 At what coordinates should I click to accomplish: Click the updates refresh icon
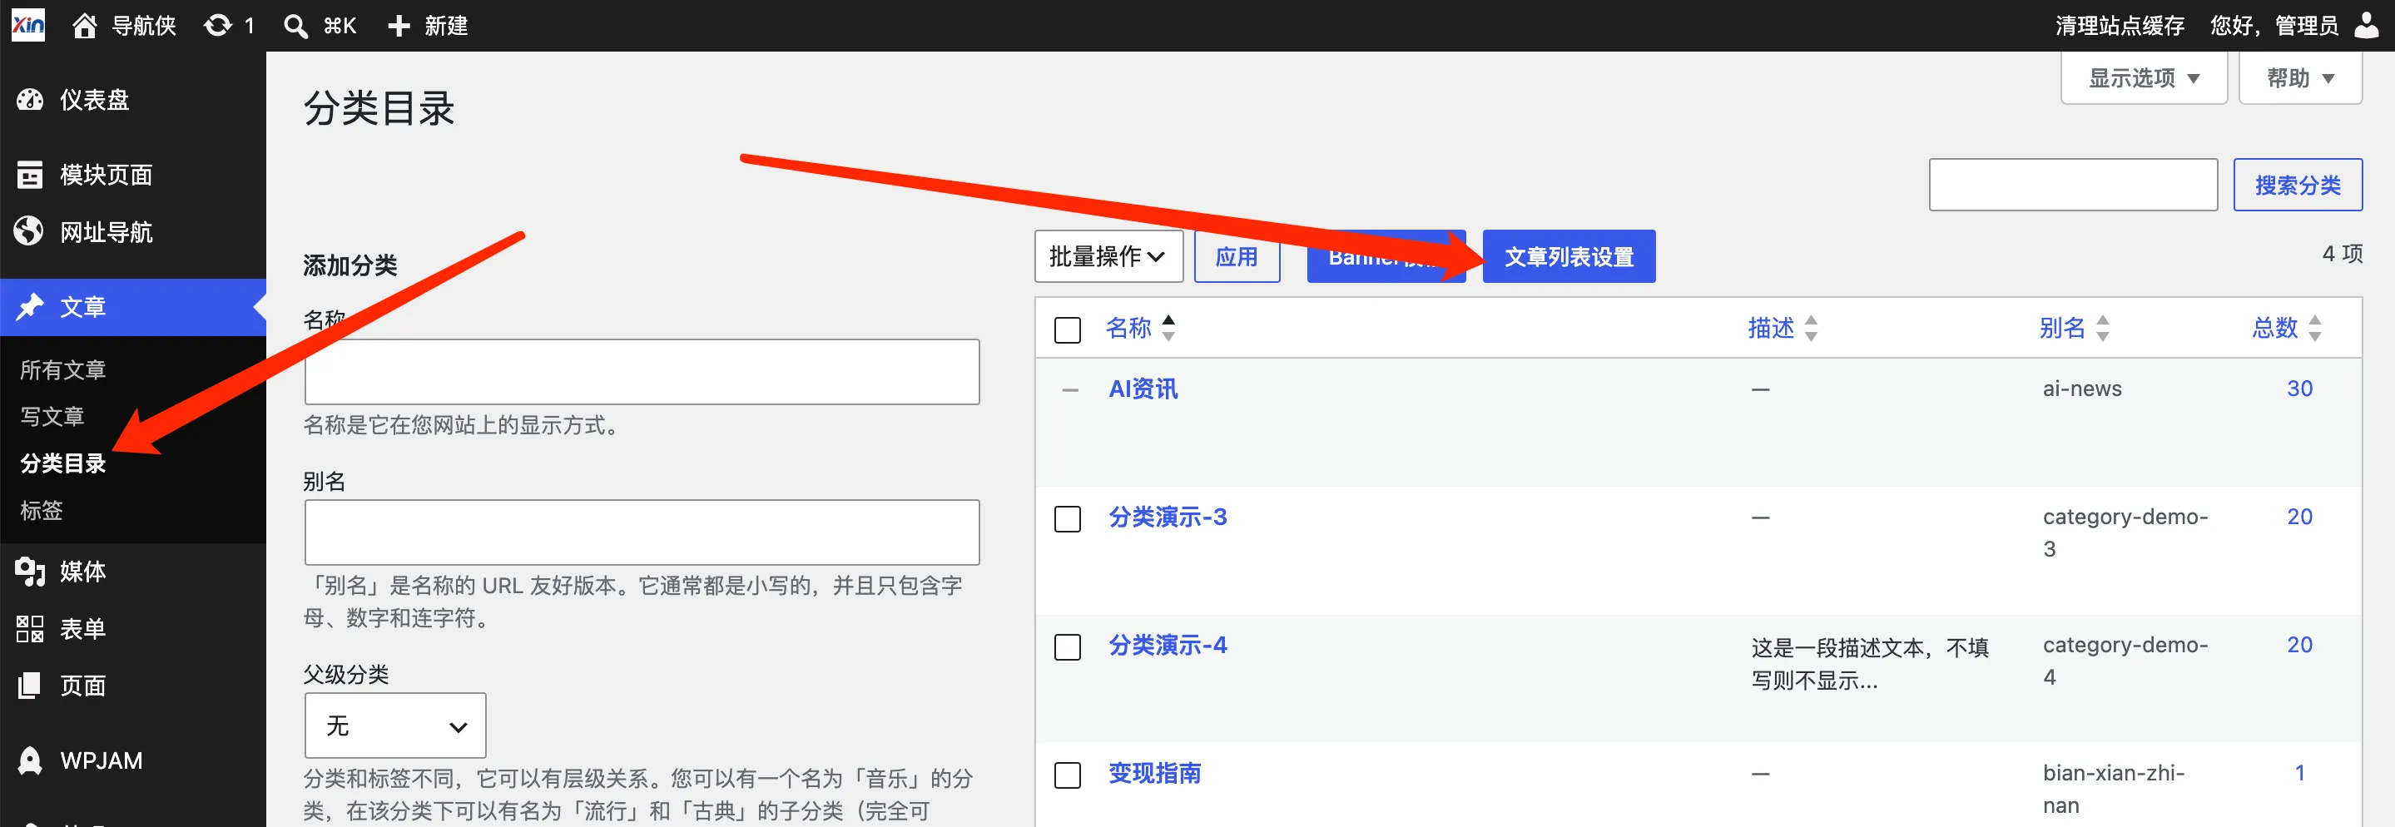point(217,25)
